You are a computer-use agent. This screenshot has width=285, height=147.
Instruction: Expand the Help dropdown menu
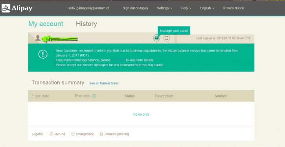[186, 8]
